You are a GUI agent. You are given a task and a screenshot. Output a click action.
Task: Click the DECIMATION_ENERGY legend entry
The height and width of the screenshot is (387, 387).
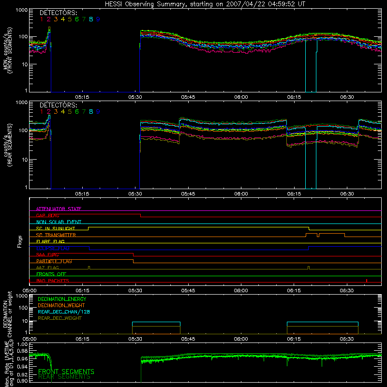tap(62, 299)
